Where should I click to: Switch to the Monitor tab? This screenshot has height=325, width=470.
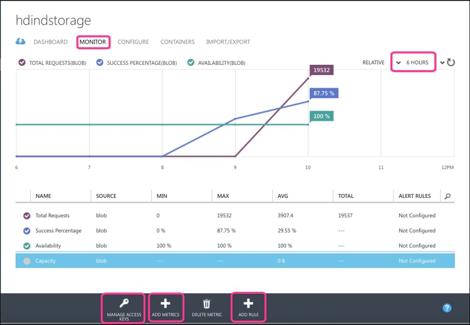coord(93,42)
